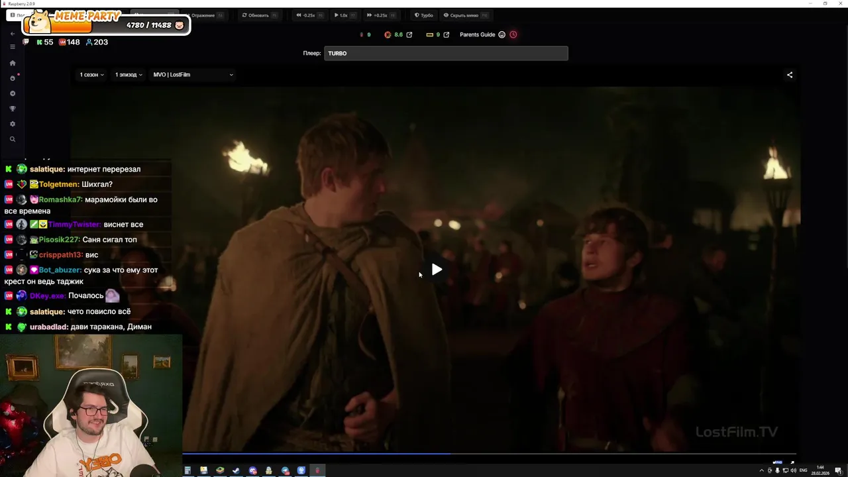Click the Twitch icon beside viewer counts
848x477 pixels.
click(26, 42)
